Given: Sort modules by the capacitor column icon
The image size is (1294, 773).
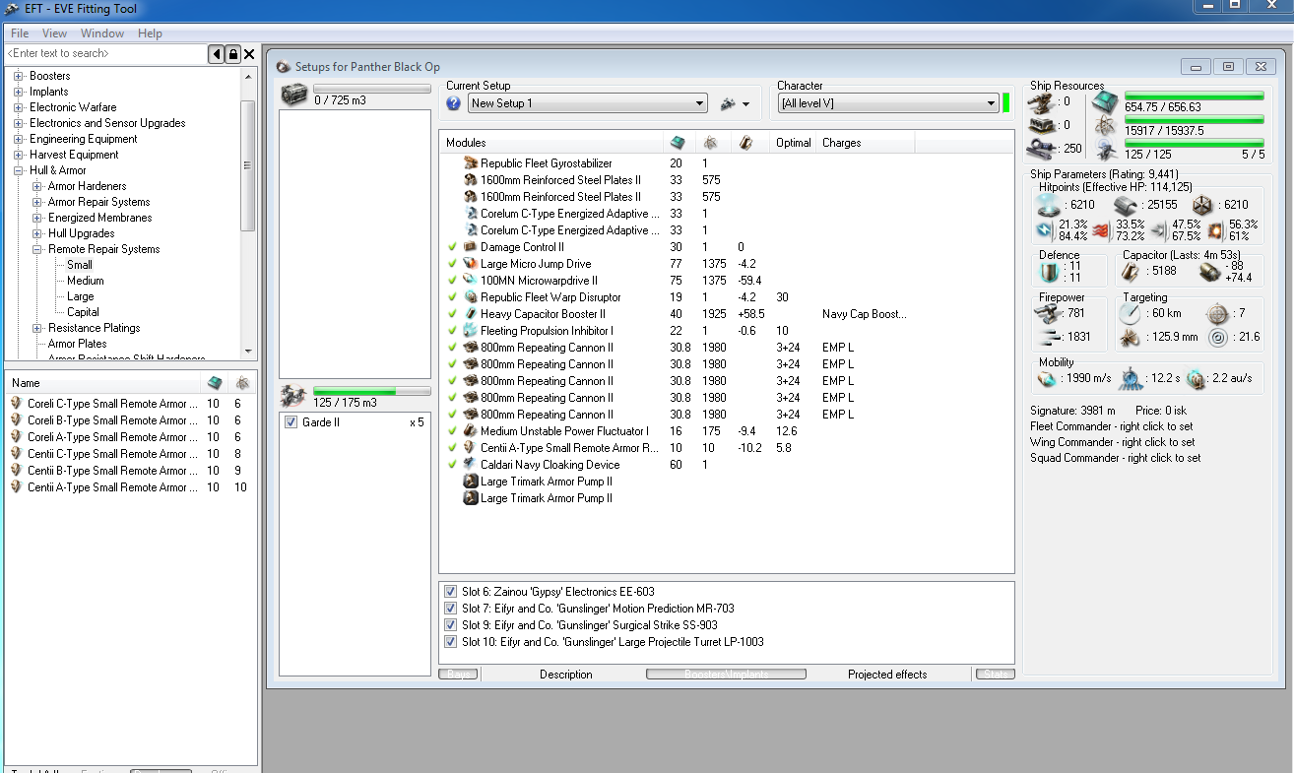Looking at the screenshot, I should [746, 143].
